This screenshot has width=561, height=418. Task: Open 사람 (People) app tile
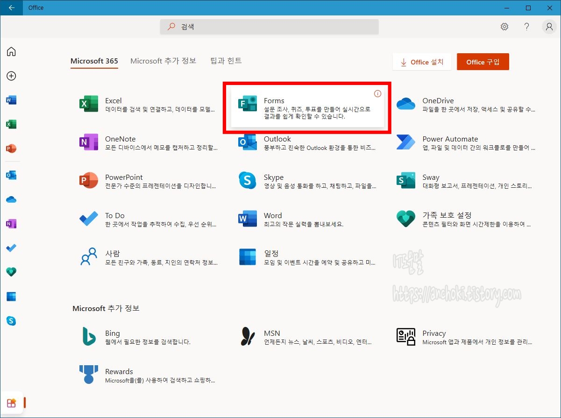148,257
